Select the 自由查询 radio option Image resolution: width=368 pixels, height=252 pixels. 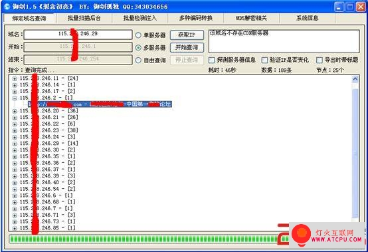coord(138,61)
